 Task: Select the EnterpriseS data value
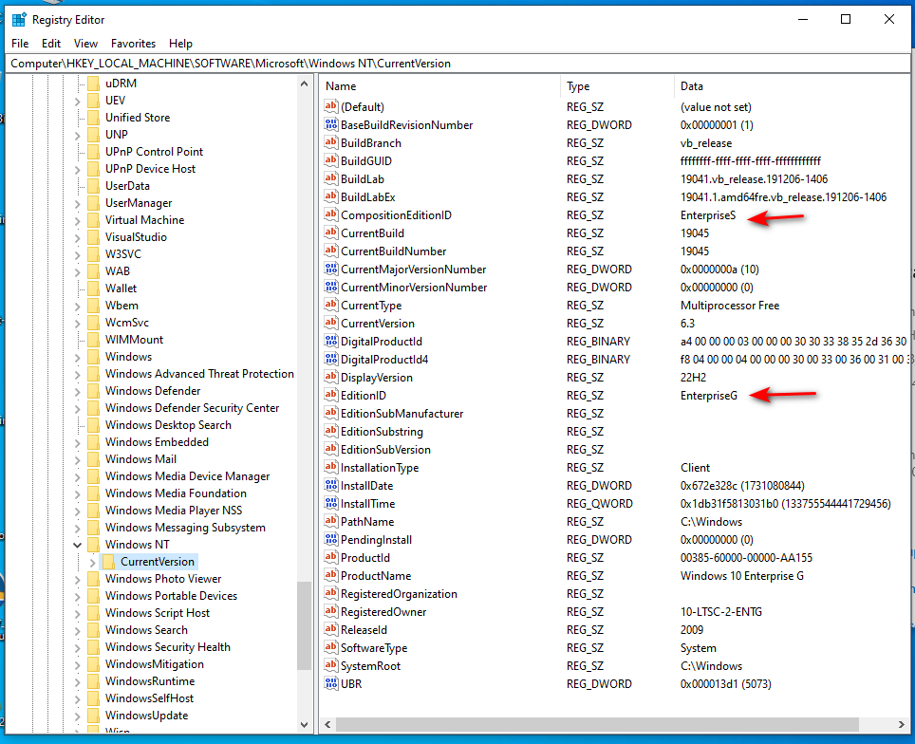(x=708, y=215)
